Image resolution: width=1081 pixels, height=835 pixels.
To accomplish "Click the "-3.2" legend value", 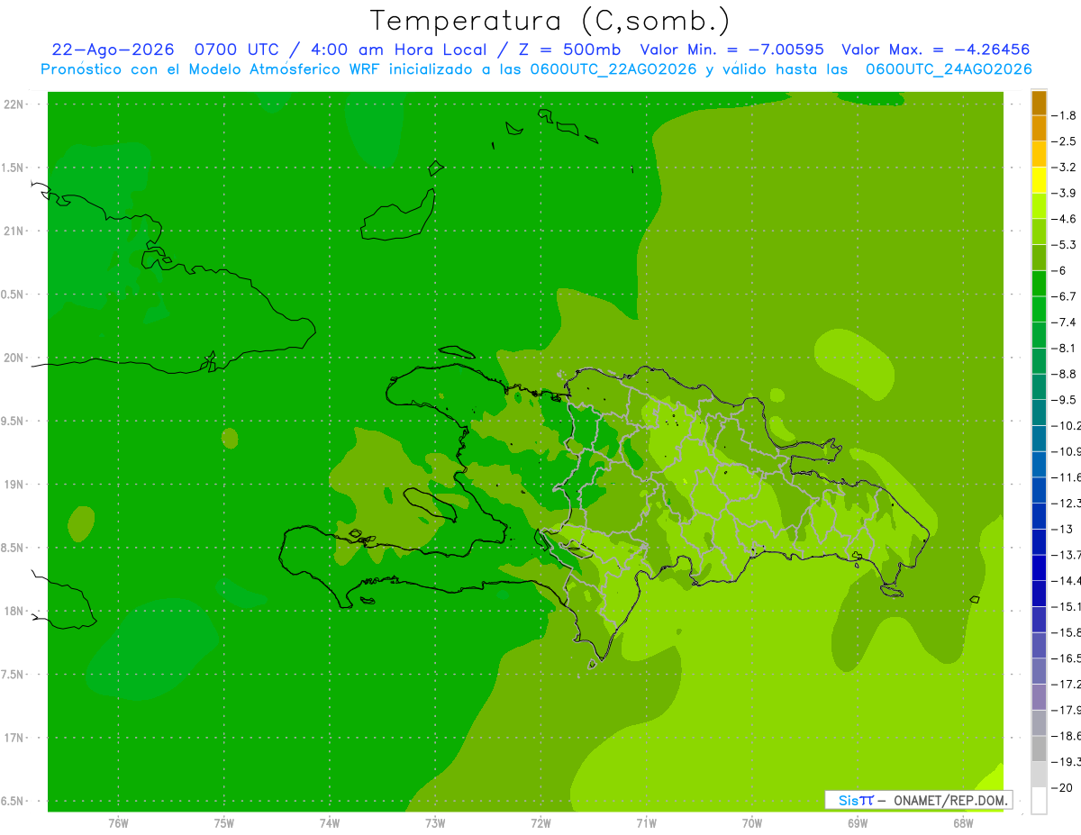I will [1066, 168].
